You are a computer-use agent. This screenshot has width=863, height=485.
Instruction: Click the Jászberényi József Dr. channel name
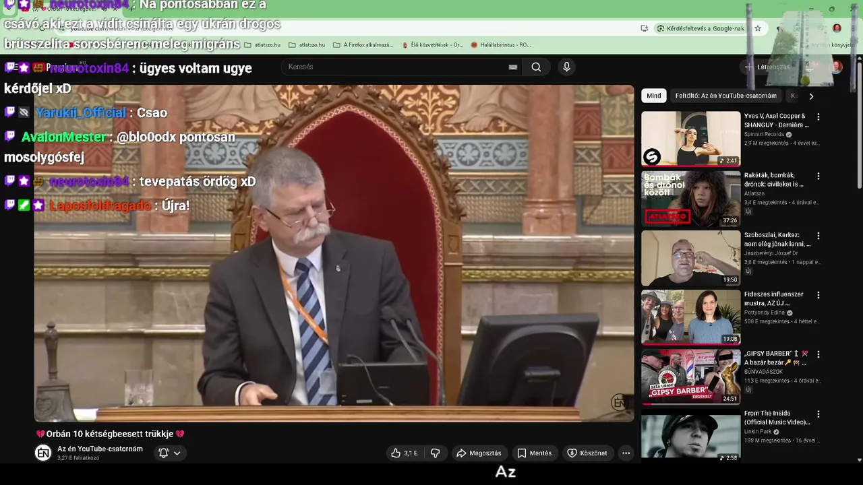(771, 253)
